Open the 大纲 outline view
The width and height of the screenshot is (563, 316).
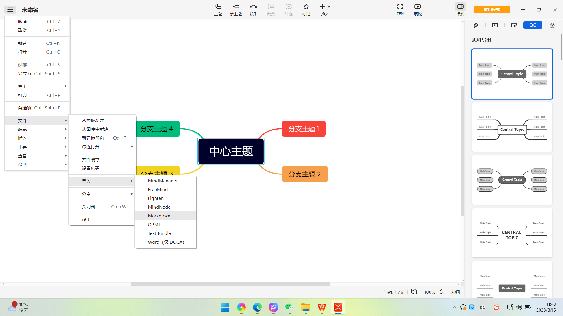tap(455, 292)
